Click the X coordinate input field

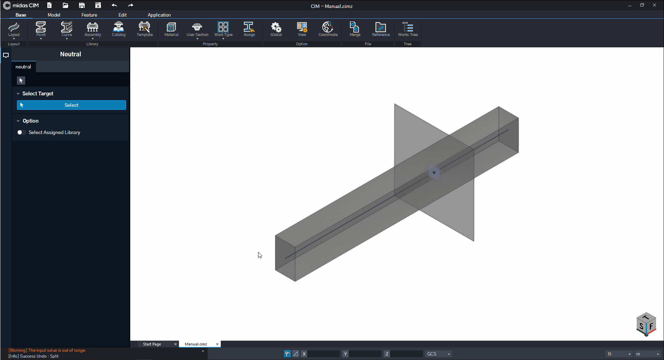(324, 354)
